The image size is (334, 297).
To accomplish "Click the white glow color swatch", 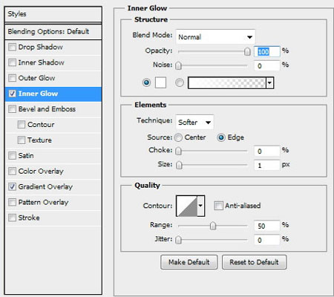I will [x=160, y=82].
